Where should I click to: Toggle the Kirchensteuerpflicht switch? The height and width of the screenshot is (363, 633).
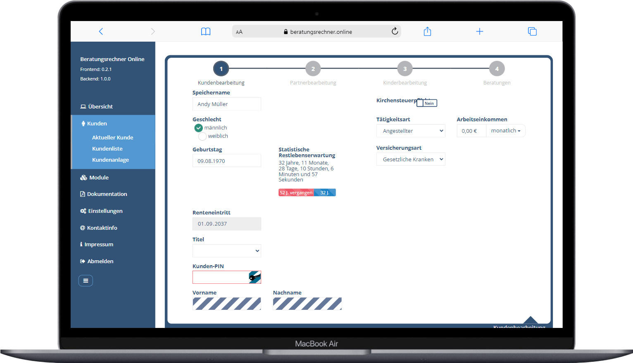pos(426,103)
